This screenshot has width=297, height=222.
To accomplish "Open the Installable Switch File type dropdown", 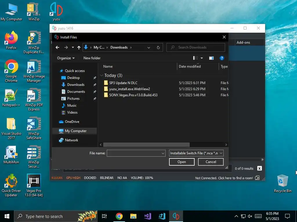I will pyautogui.click(x=196, y=153).
